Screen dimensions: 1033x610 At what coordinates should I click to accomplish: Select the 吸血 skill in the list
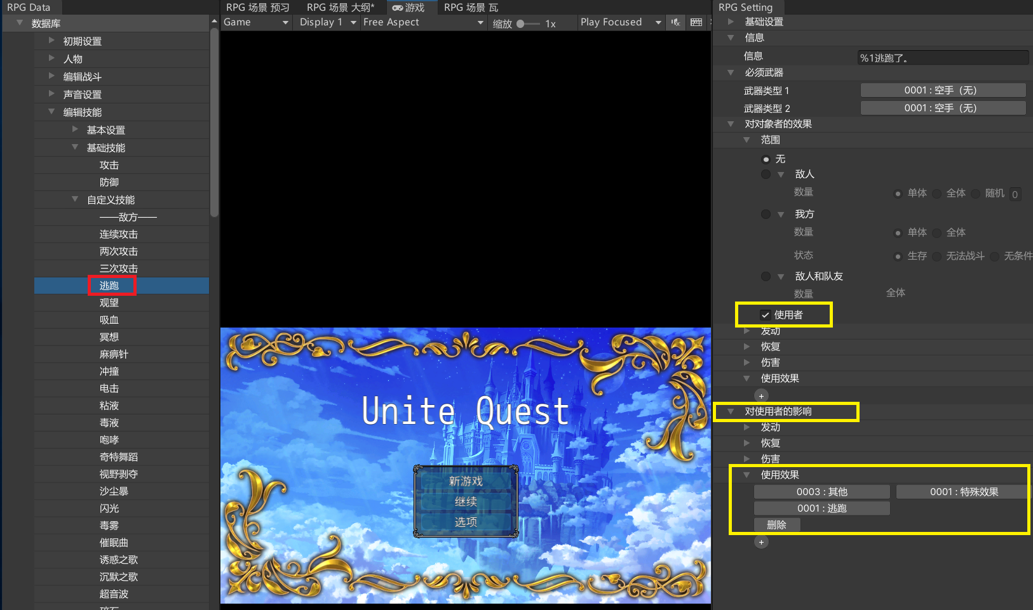[109, 320]
